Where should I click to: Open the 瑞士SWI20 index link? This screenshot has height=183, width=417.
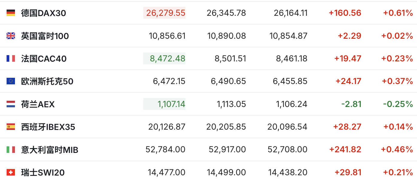click(43, 173)
